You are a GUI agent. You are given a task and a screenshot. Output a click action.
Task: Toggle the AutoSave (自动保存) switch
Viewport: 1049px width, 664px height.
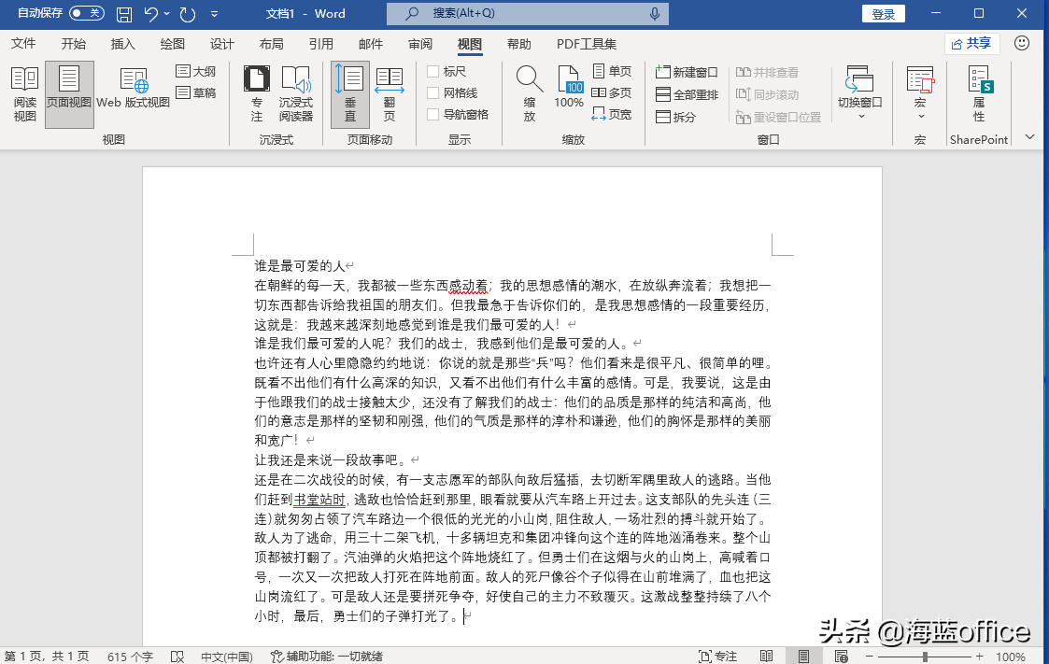(x=86, y=13)
